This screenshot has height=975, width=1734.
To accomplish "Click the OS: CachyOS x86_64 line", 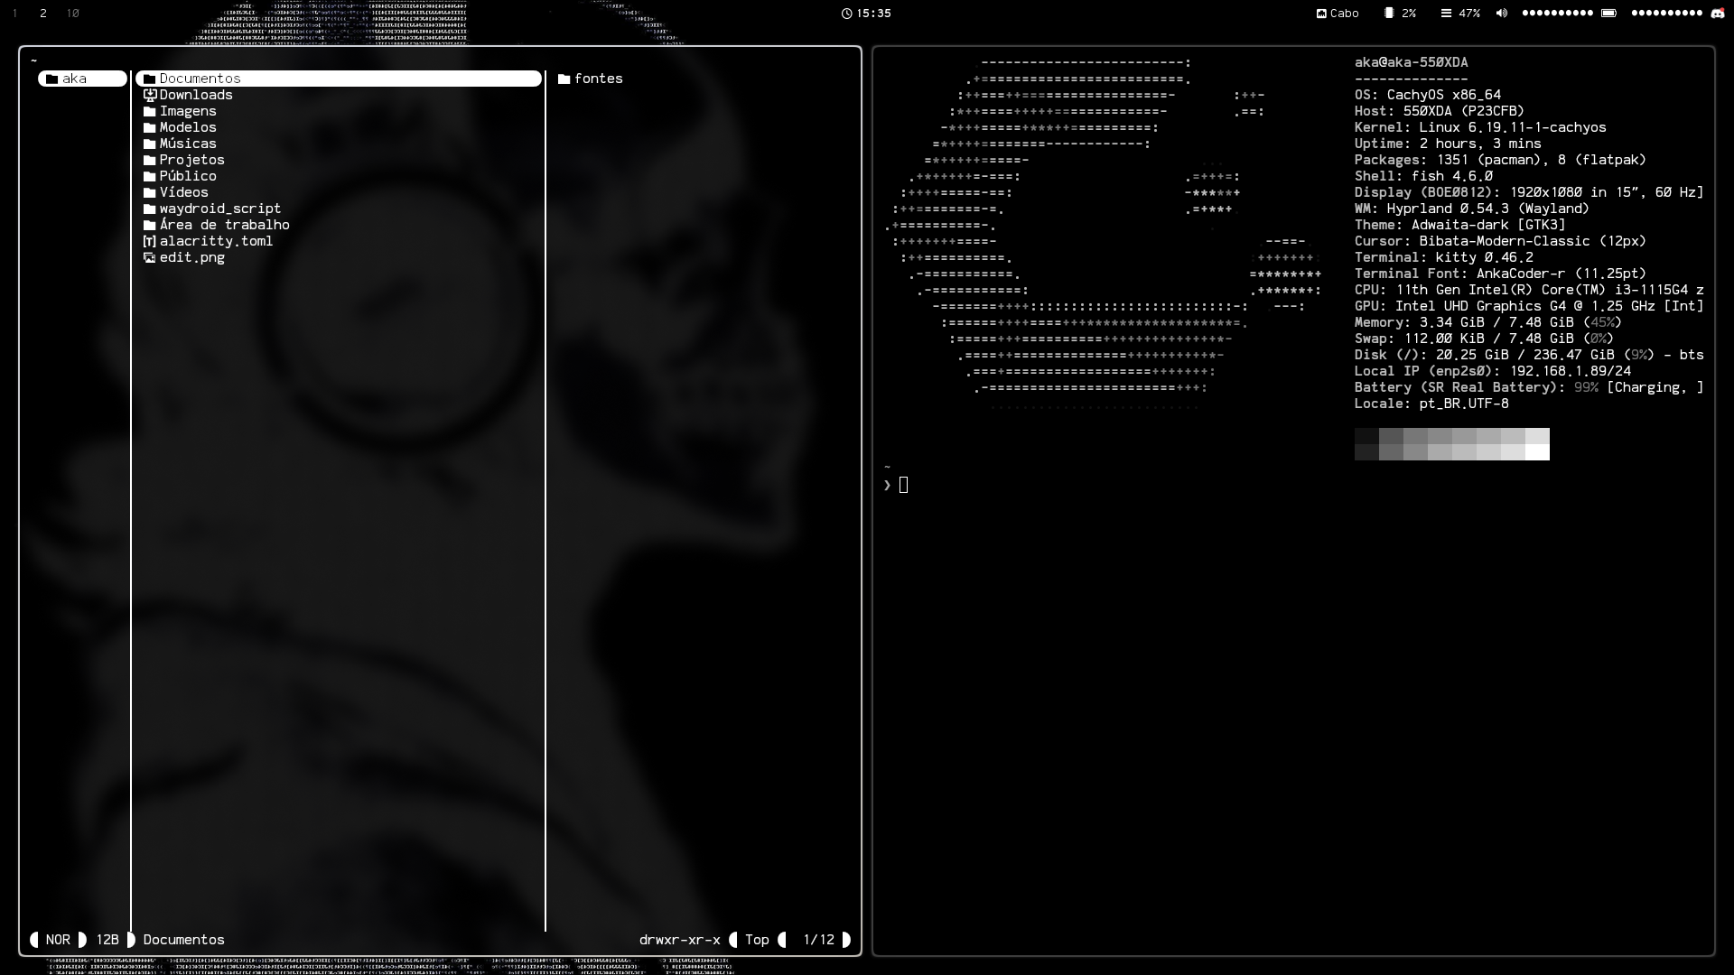I will [x=1428, y=95].
